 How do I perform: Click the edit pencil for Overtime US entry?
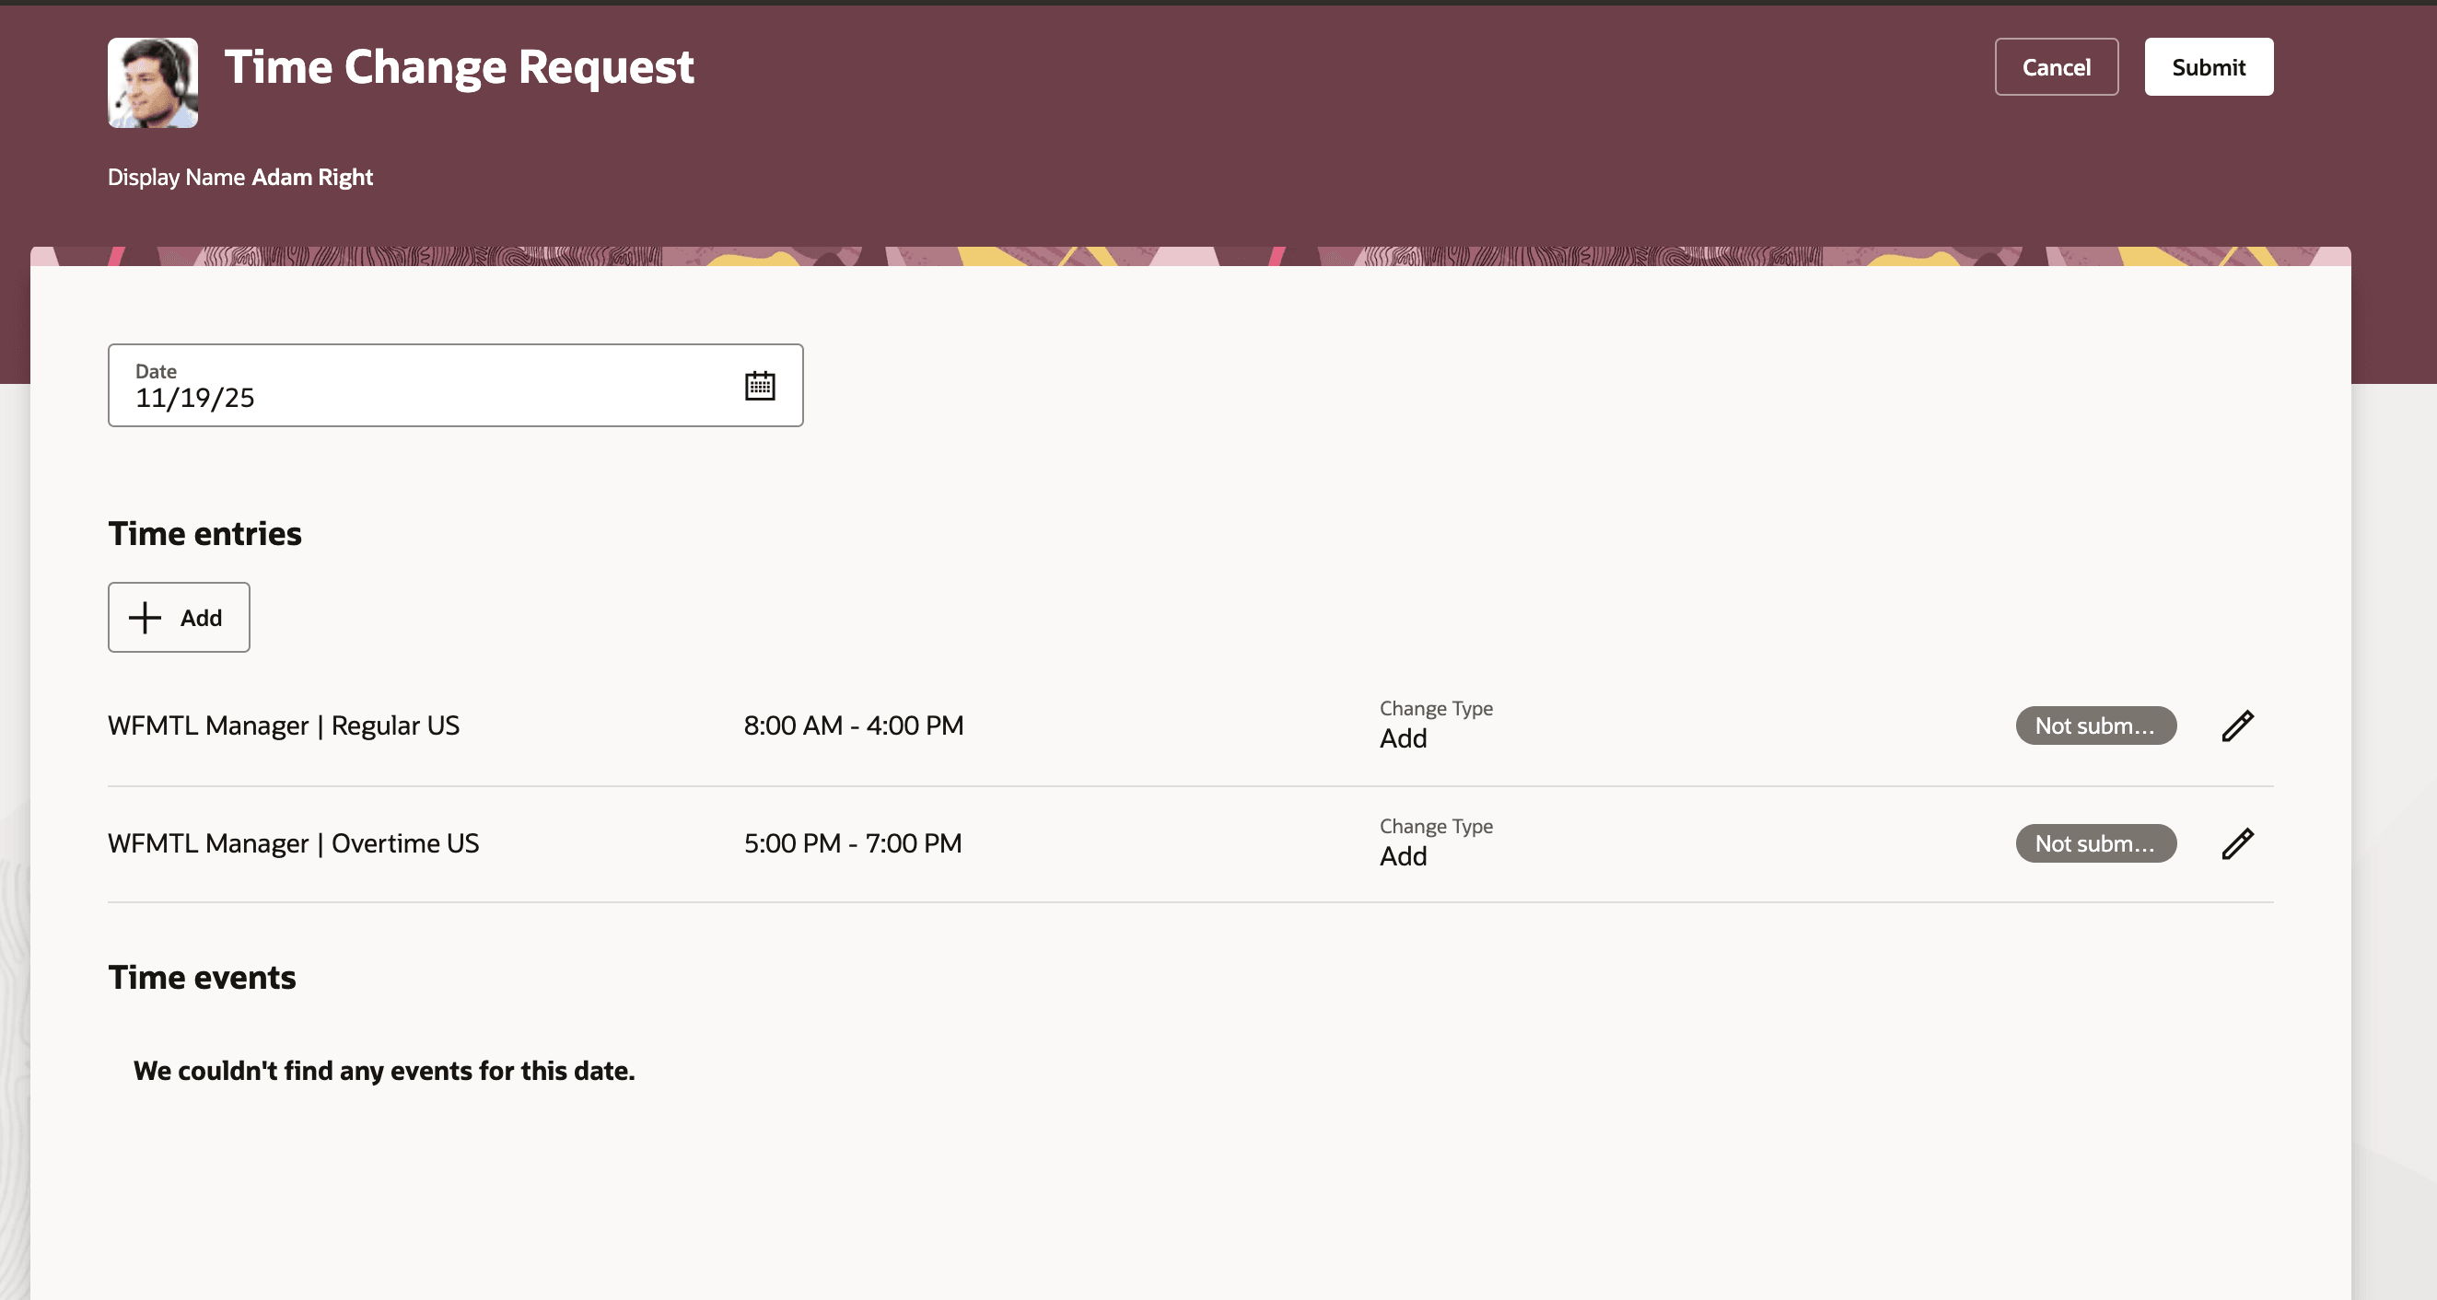click(2237, 842)
